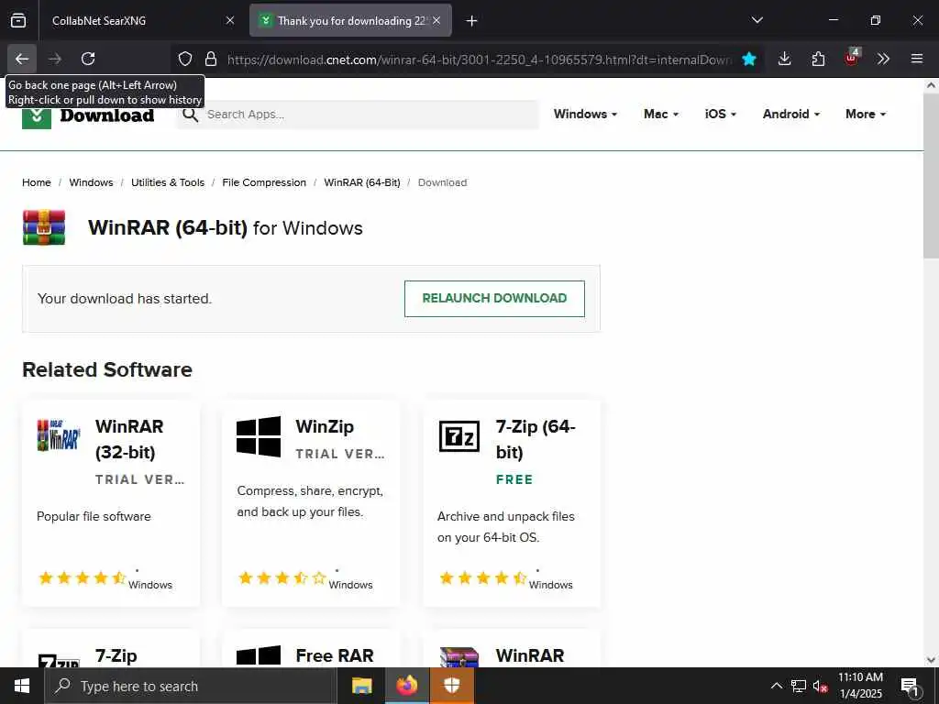Open Utilities & Tools breadcrumb link

click(168, 182)
